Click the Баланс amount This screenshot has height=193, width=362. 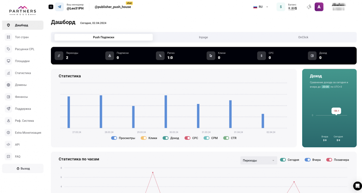[293, 8]
